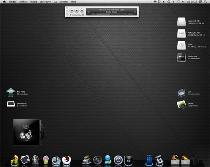Viewport: 210px width, 167px height.
Task: Open the Archief menu
Action: [23, 2]
